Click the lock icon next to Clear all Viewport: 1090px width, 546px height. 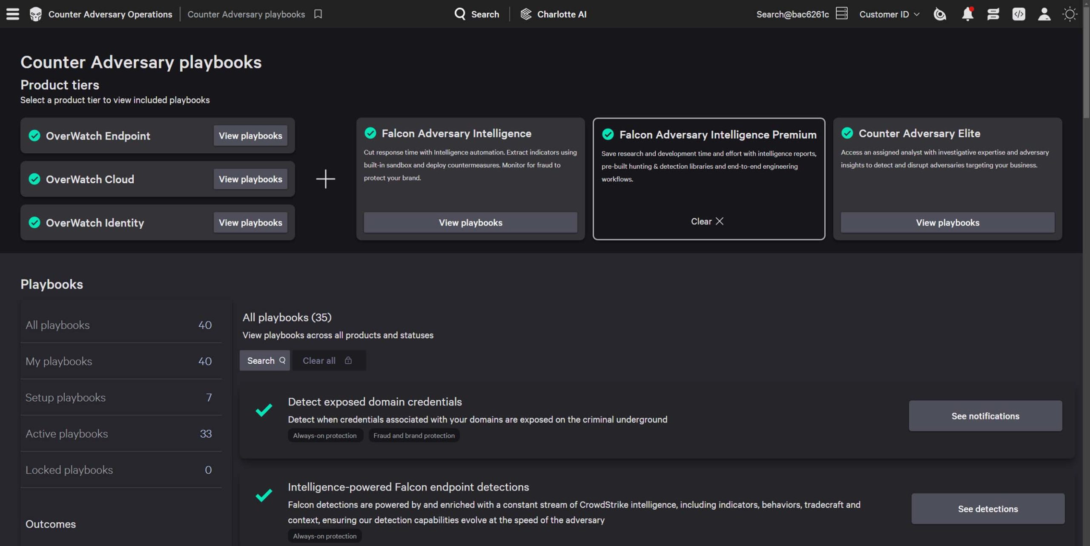tap(348, 360)
